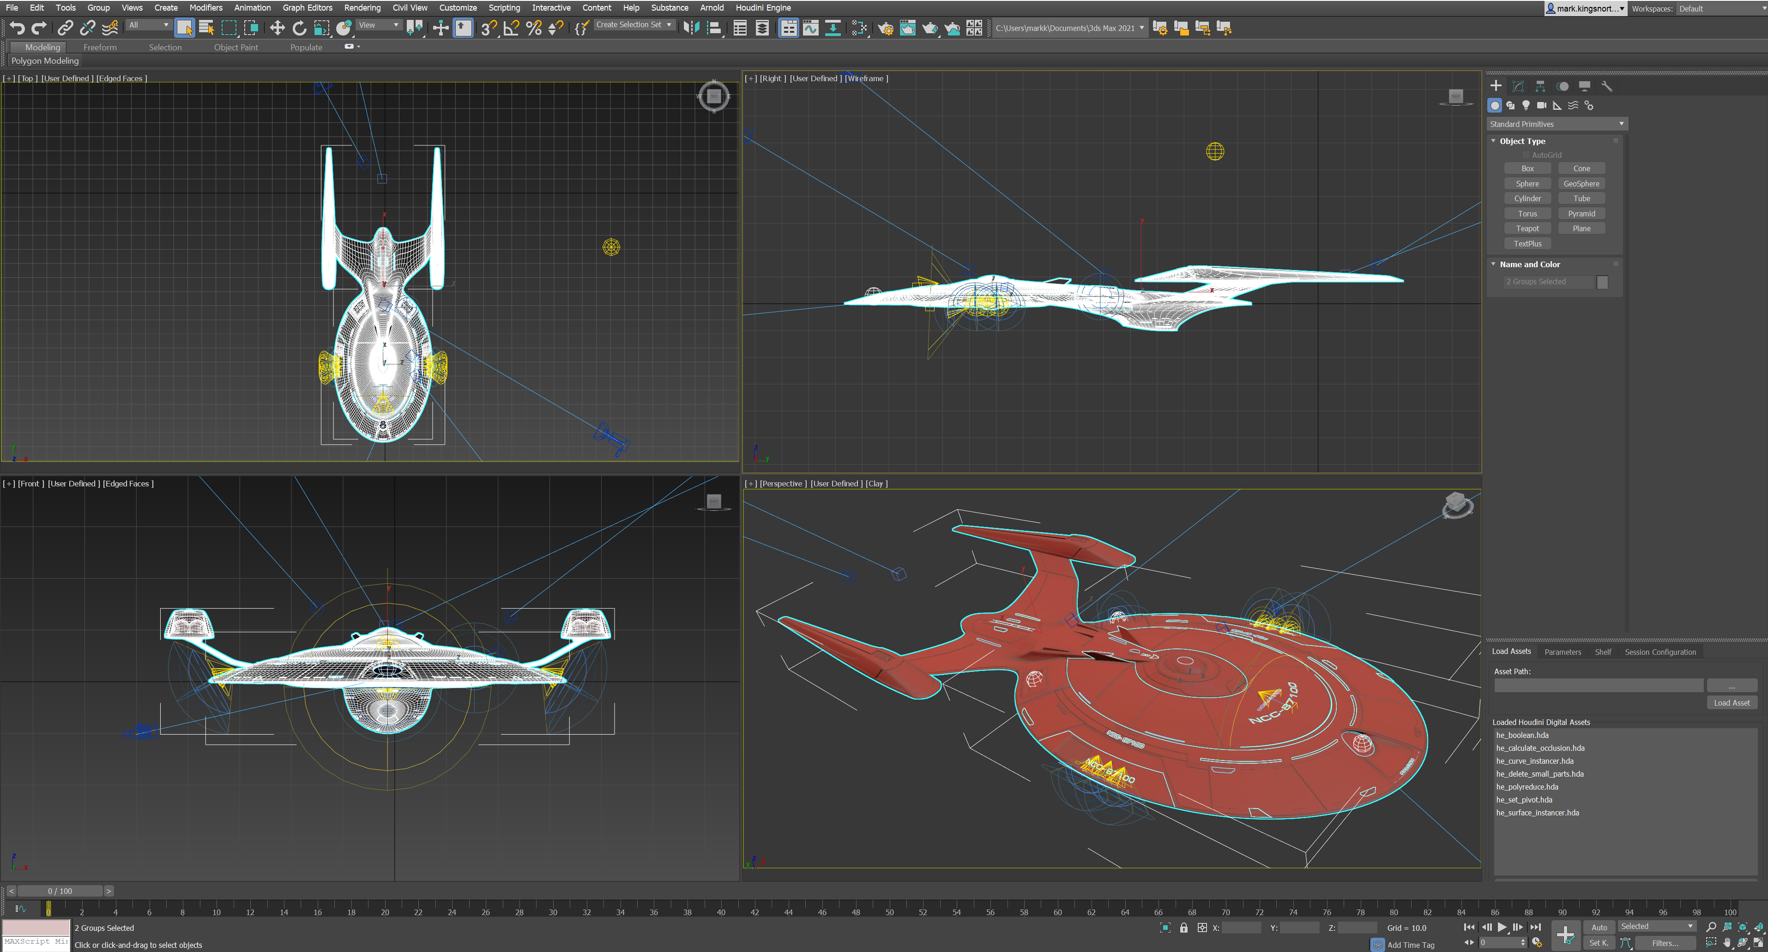
Task: Toggle Percent Snap on
Action: [x=533, y=28]
